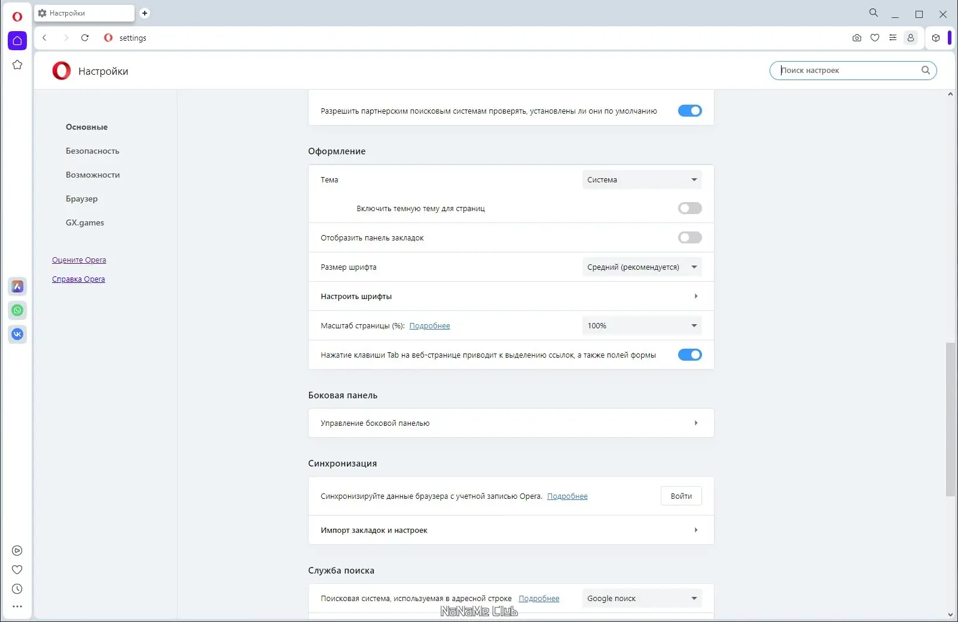Change page zoom 100% dropdown
This screenshot has width=958, height=622.
tap(642, 325)
